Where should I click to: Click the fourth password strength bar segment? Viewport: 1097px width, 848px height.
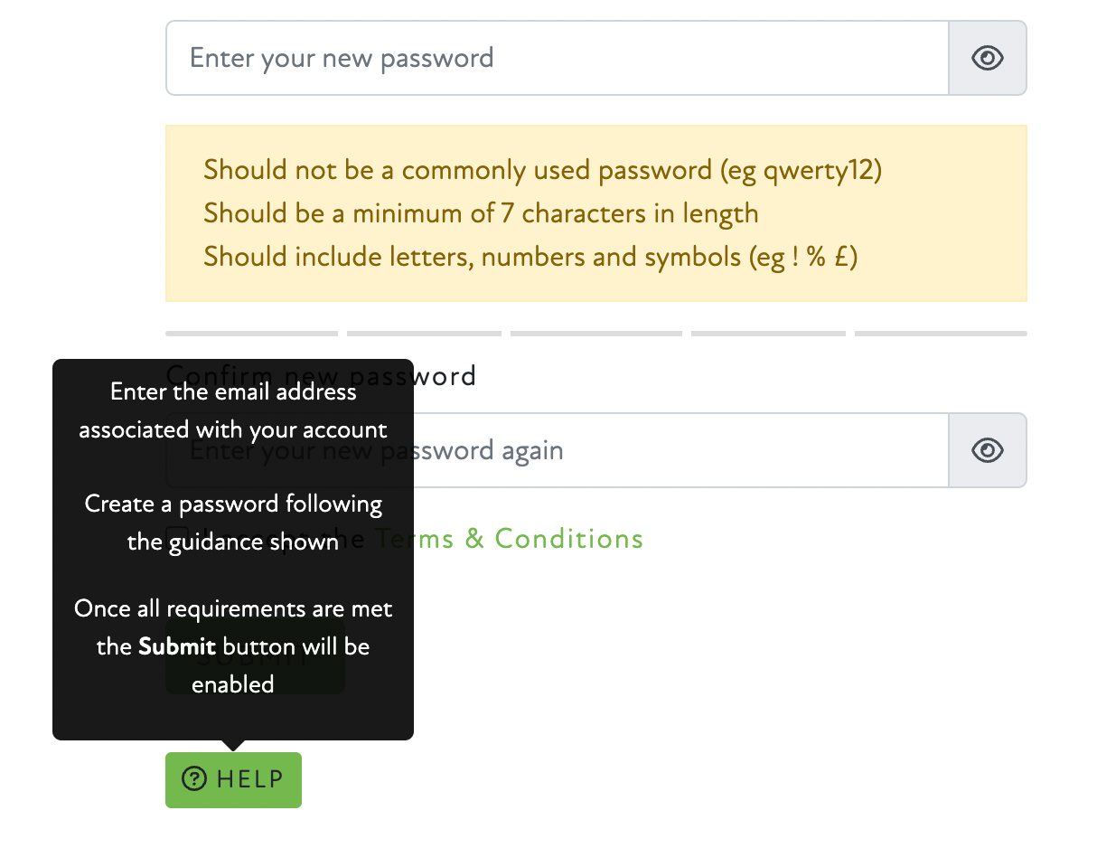[x=768, y=334]
